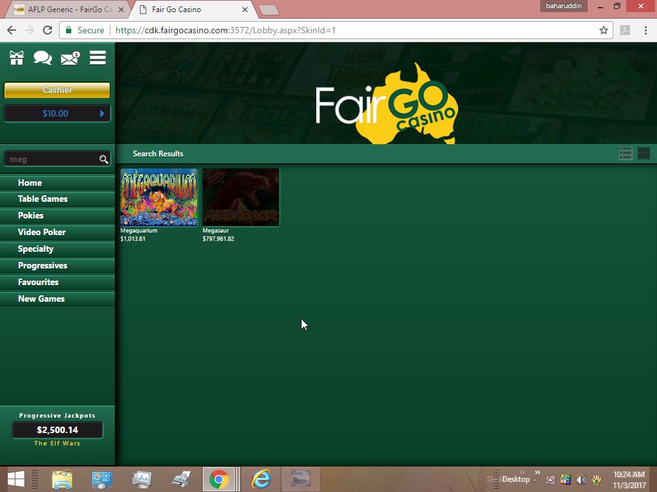Reload the casino lobby page
Viewport: 657px width, 492px height.
[47, 30]
